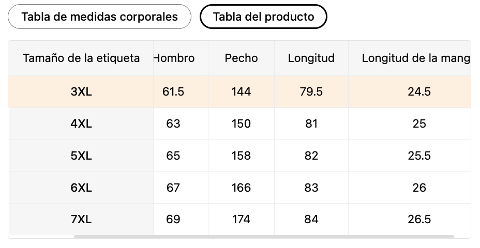The width and height of the screenshot is (480, 248).
Task: Click the 82 Longitud cell for 5XL
Action: point(311,156)
